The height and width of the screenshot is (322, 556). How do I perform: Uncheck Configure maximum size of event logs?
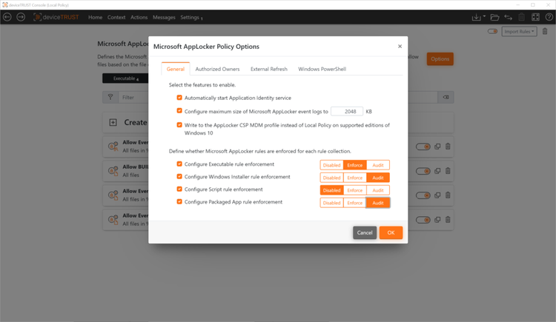179,111
